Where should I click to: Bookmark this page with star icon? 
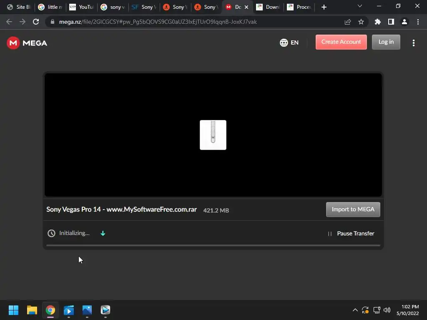361,22
